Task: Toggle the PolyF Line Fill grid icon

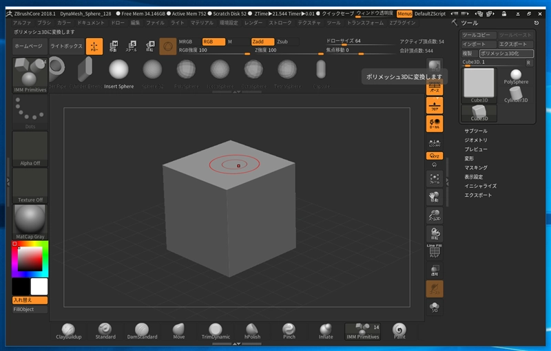Action: click(435, 251)
